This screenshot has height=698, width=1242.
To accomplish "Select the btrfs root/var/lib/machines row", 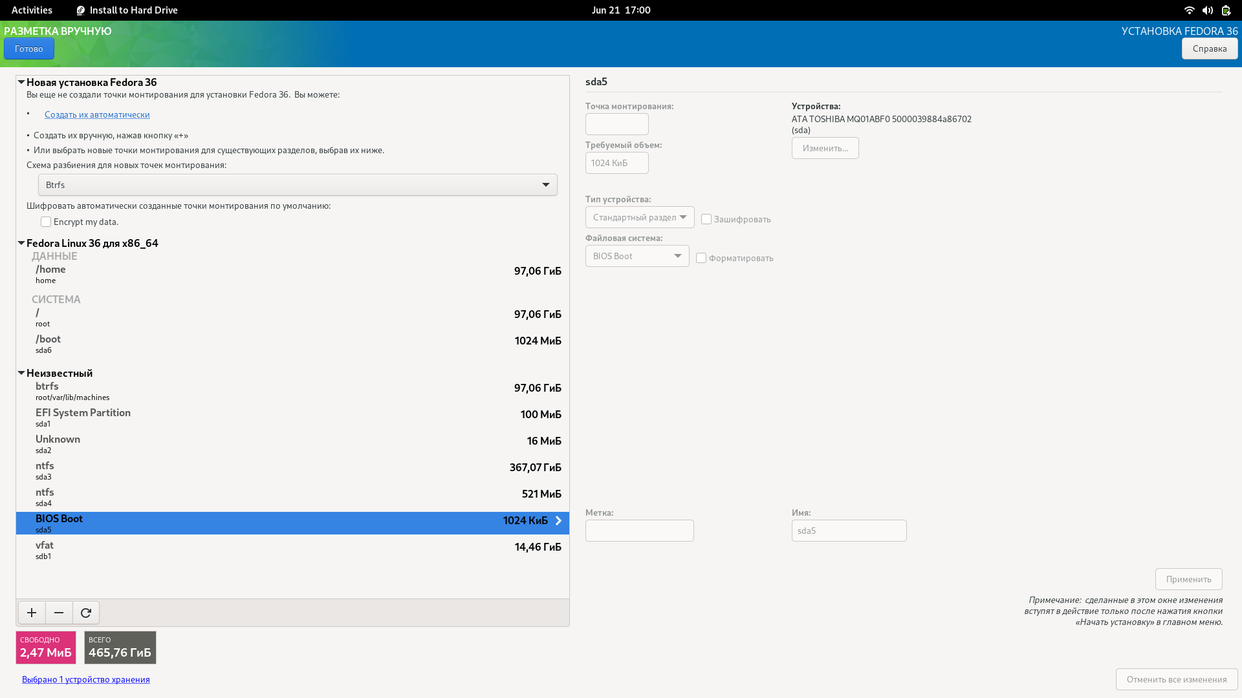I will tap(292, 391).
